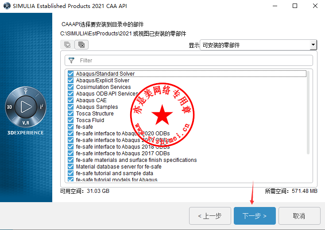Select the Tosca Fluid list row label
This screenshot has width=325, height=230.
(x=90, y=120)
